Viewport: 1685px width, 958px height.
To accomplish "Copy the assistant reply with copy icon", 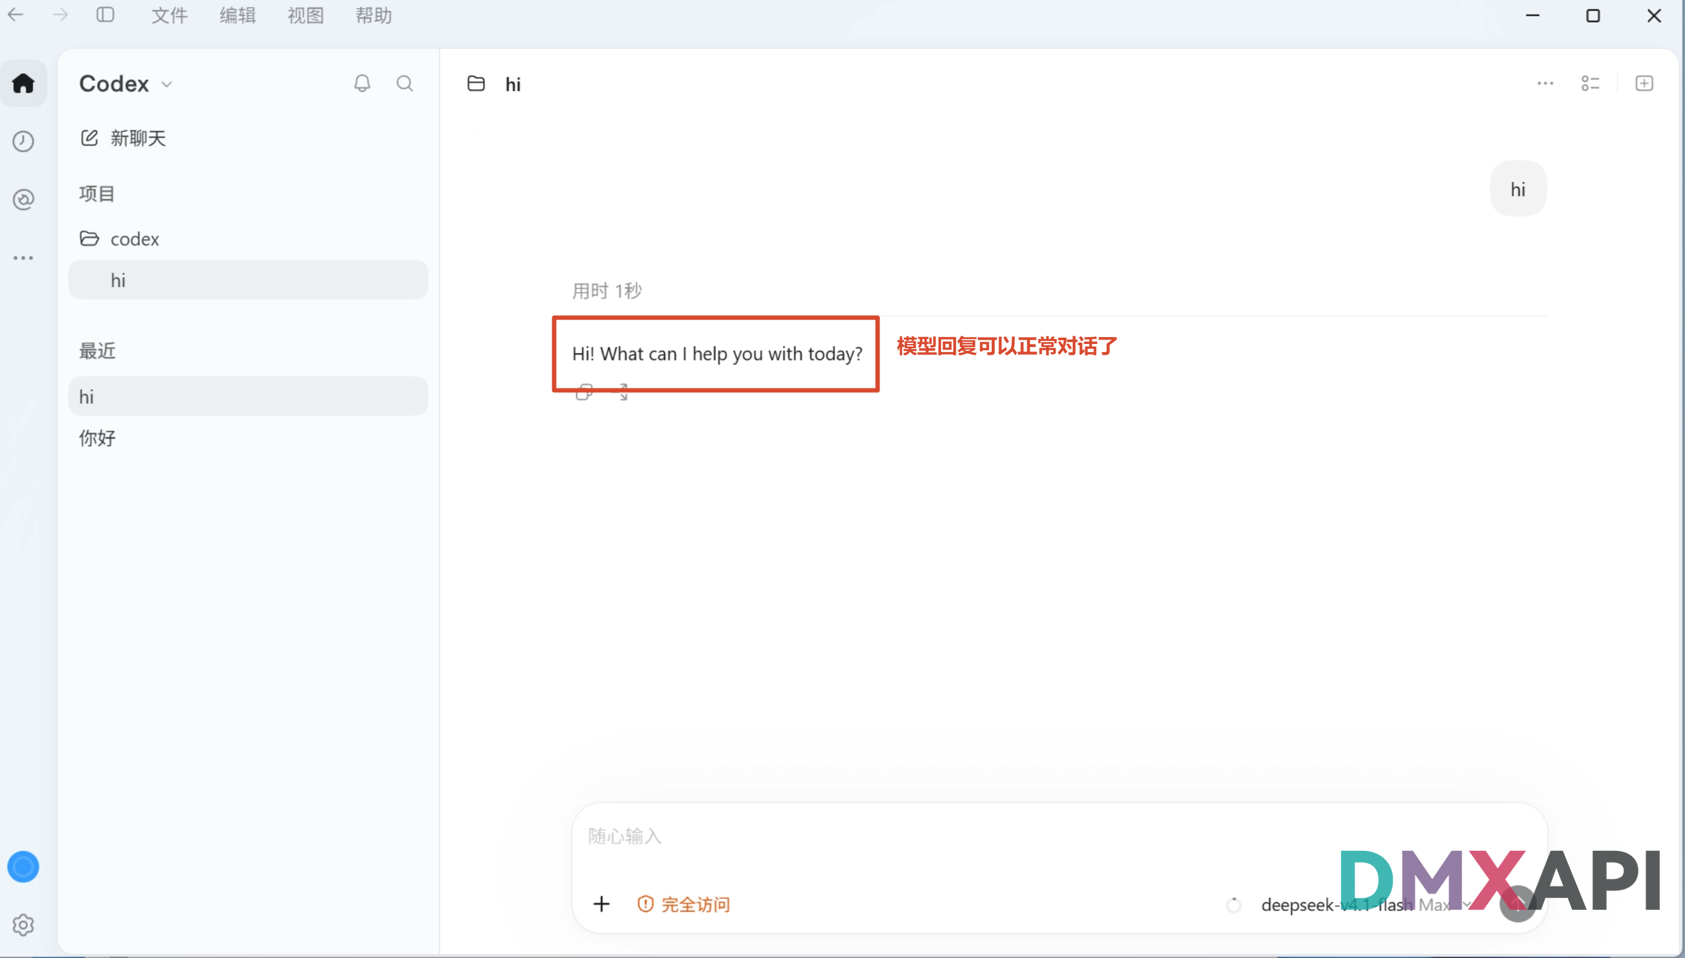I will point(584,392).
